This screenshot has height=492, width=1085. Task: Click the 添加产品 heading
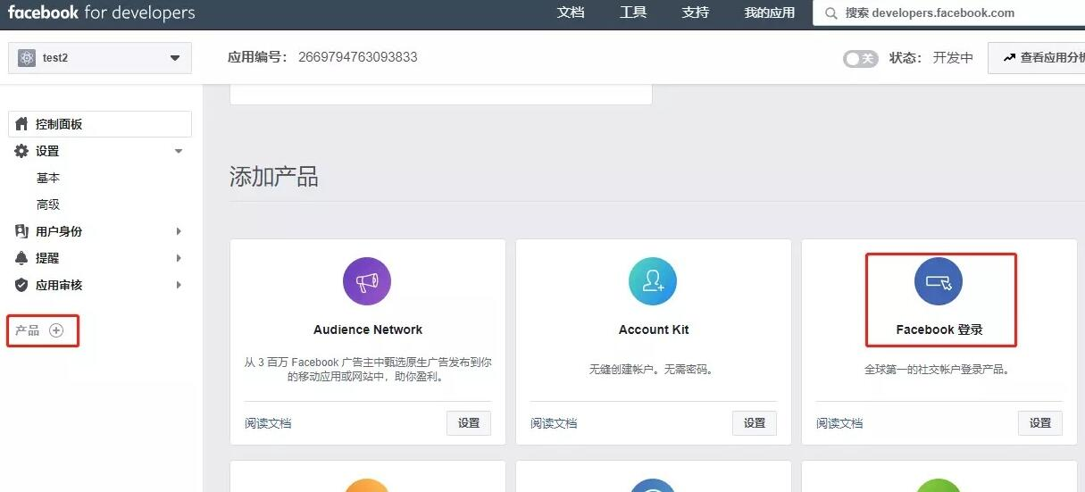click(274, 176)
